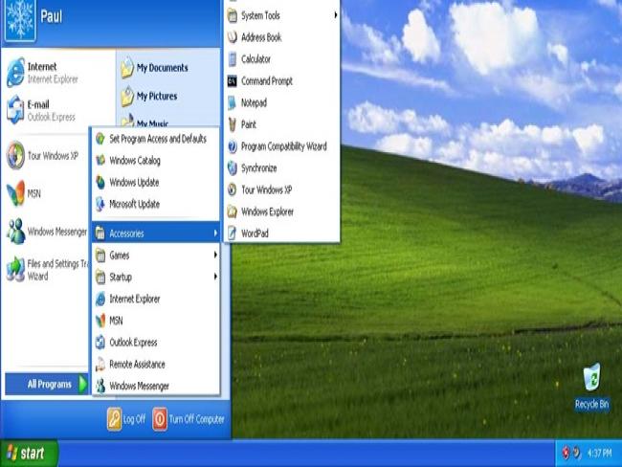This screenshot has height=467, width=622.
Task: Expand the Games submenu
Action: (x=120, y=256)
